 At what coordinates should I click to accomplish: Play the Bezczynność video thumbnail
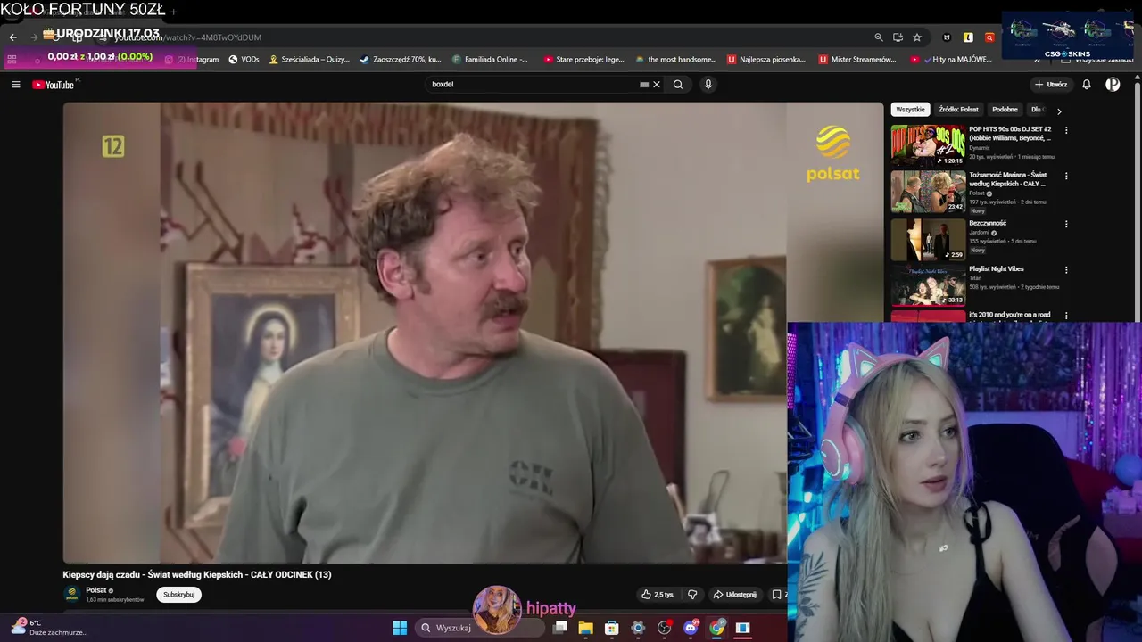pyautogui.click(x=928, y=238)
